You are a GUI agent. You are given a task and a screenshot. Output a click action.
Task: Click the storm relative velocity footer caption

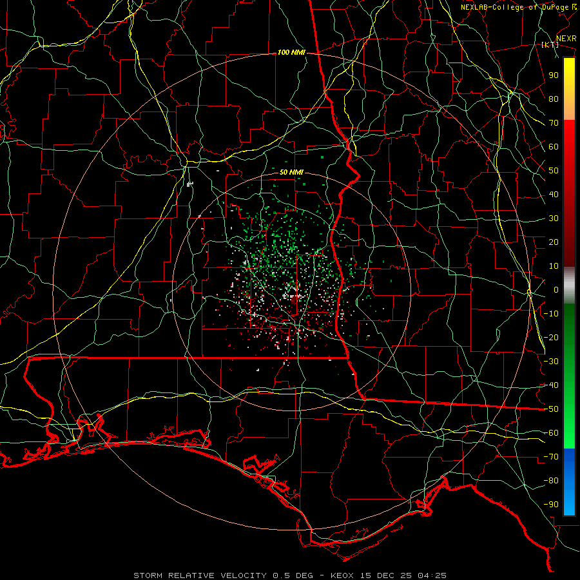(x=290, y=575)
